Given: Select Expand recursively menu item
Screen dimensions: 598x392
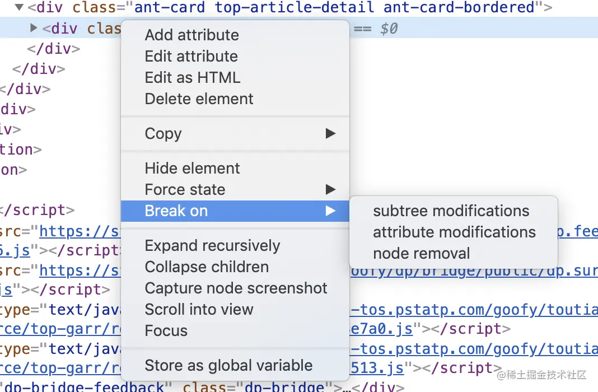Looking at the screenshot, I should tap(235, 246).
